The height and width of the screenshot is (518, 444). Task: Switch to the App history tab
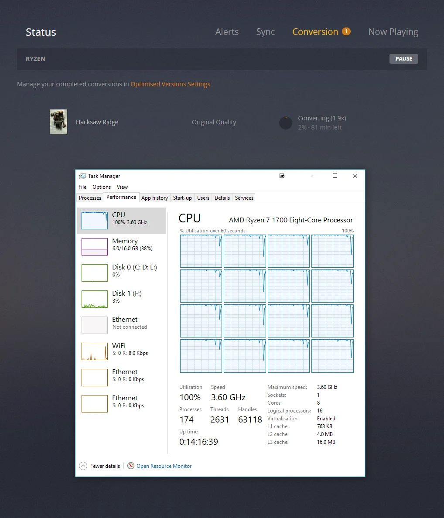click(x=154, y=198)
